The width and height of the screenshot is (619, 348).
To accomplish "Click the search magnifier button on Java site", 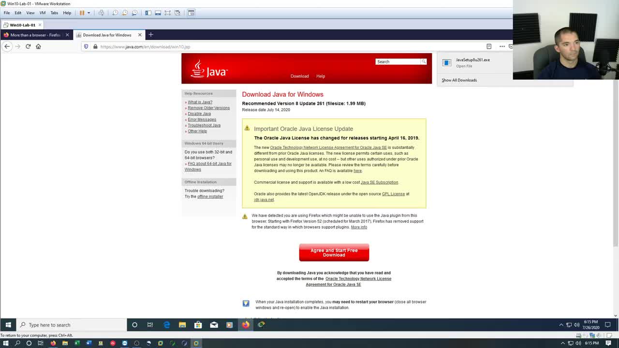I will pos(424,61).
